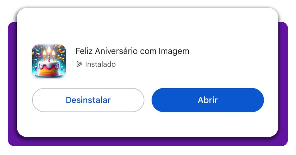Tap the lit candles on cake icon
296x155 pixels.
(x=49, y=54)
